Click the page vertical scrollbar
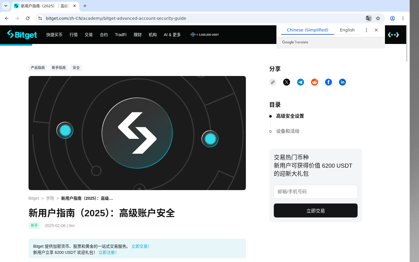Screen dimensions: 419x262 pos(407,44)
